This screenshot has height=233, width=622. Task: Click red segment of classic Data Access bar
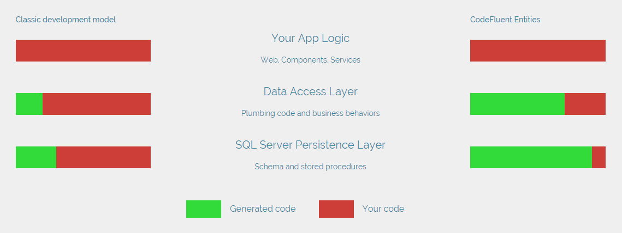97,104
